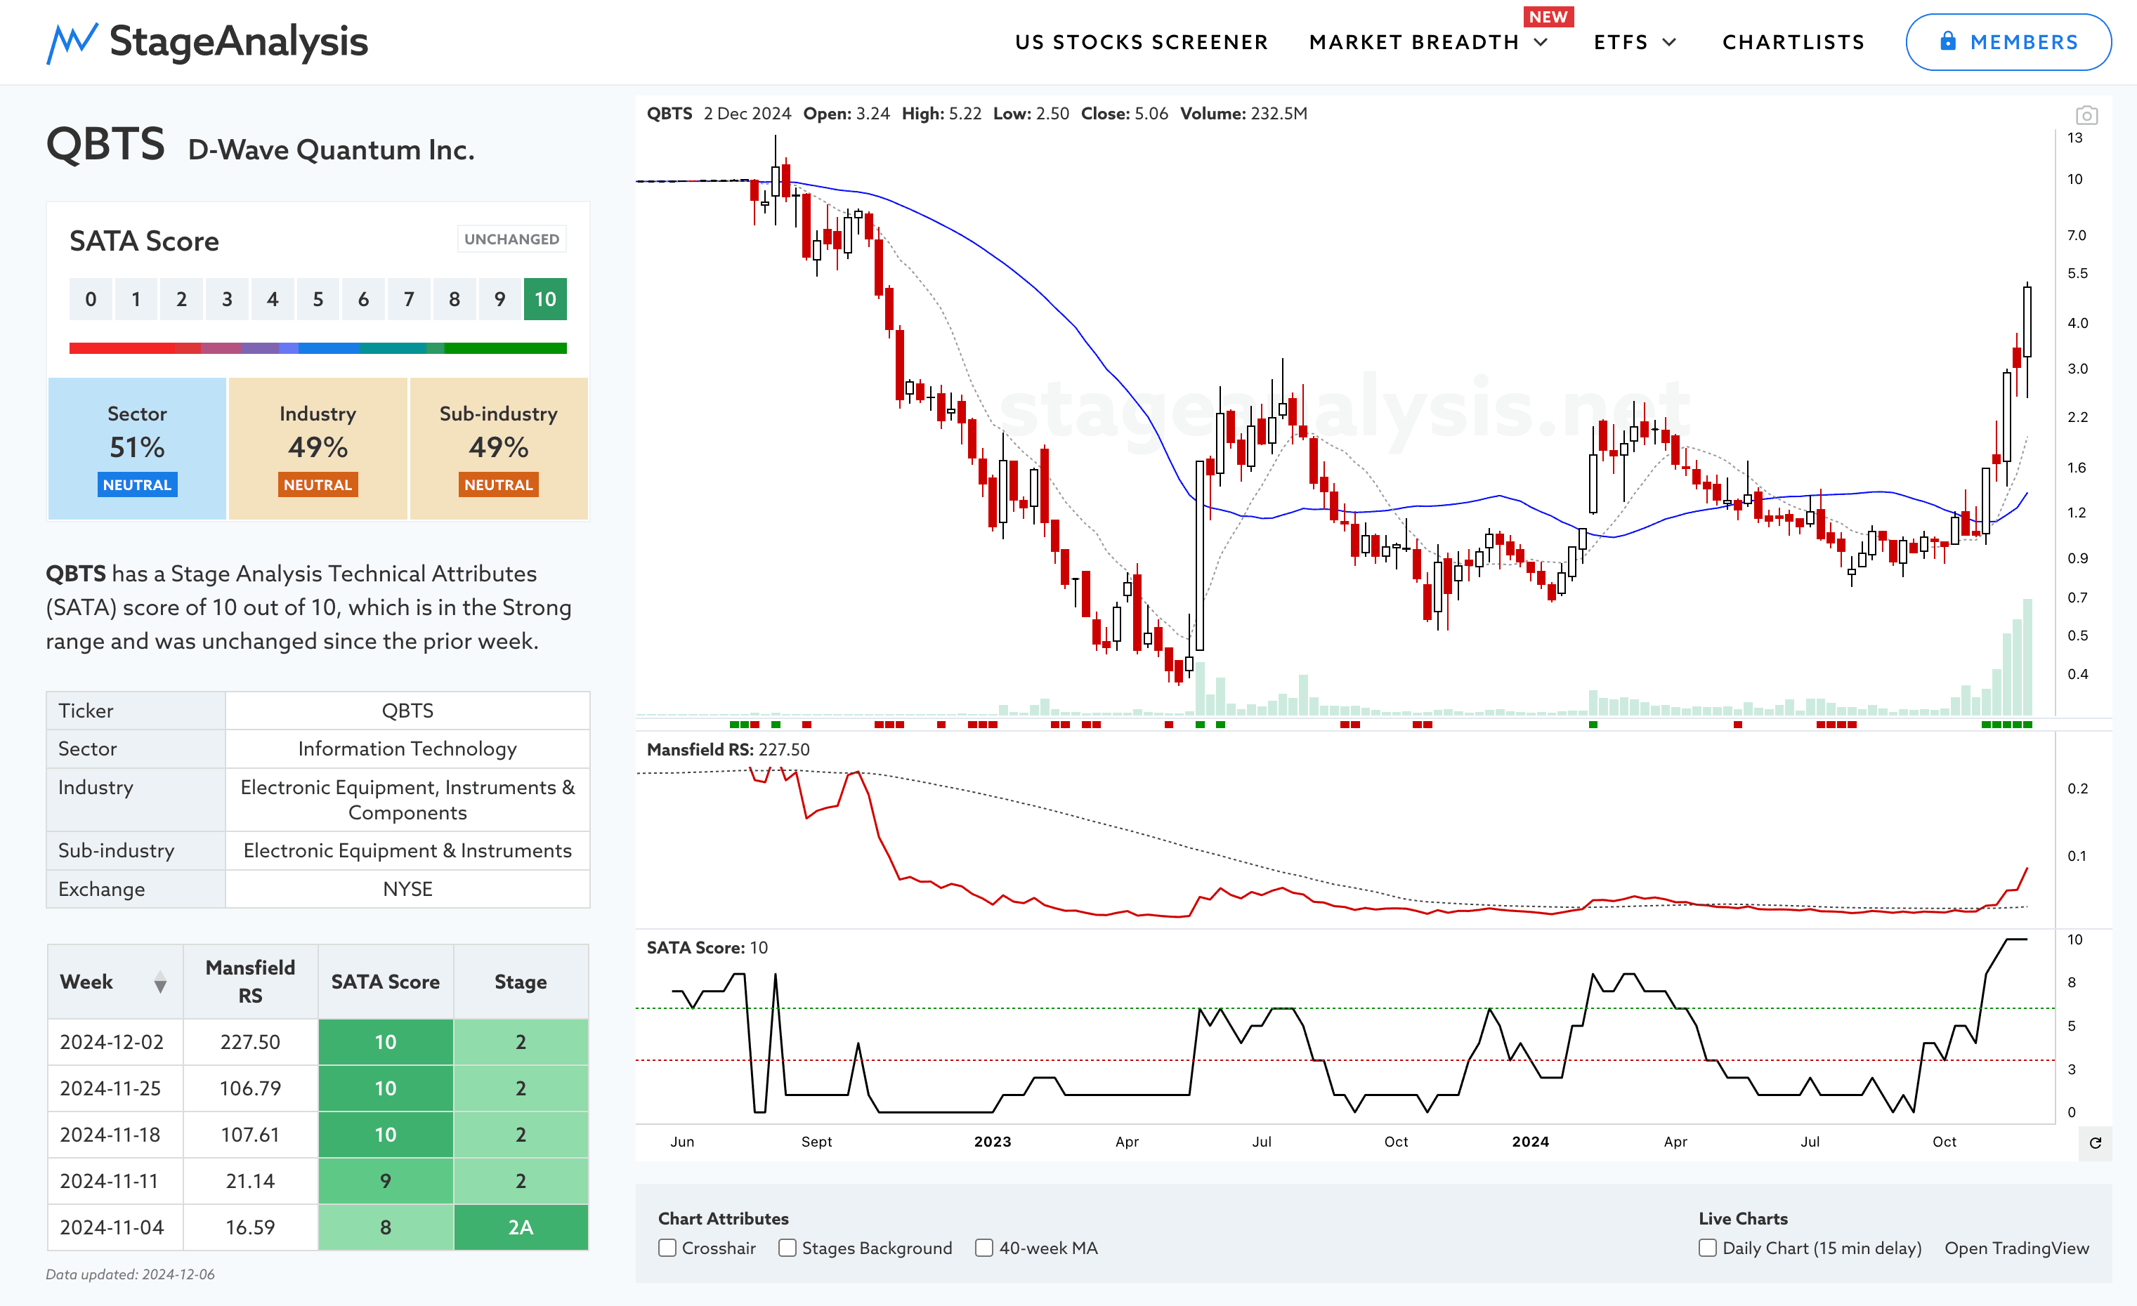Click the QBTS ticker heading
The width and height of the screenshot is (2137, 1306).
pos(105,144)
